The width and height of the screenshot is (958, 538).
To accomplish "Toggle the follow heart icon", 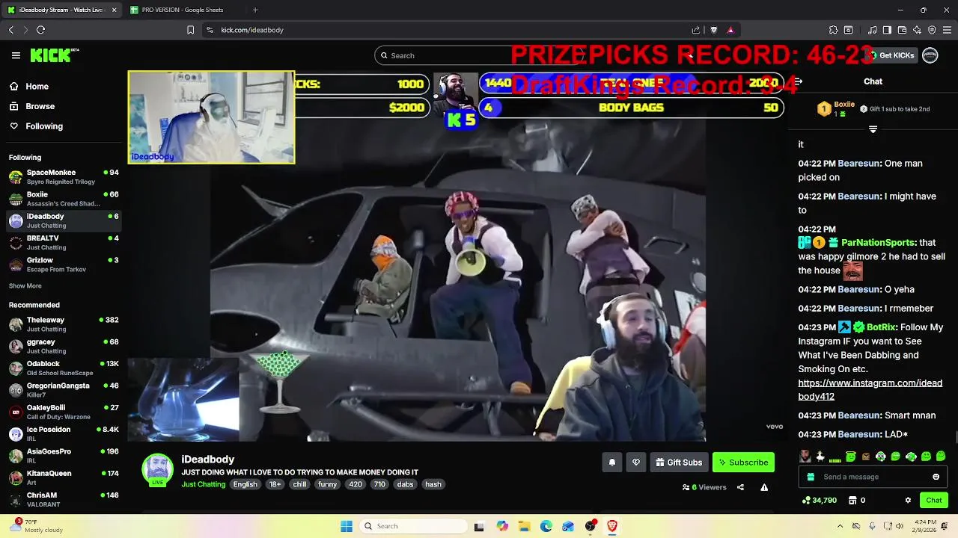I will pos(636,463).
